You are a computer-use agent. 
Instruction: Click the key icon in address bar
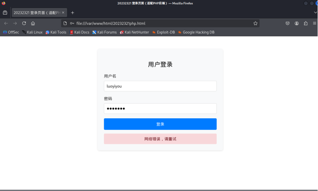[72, 23]
